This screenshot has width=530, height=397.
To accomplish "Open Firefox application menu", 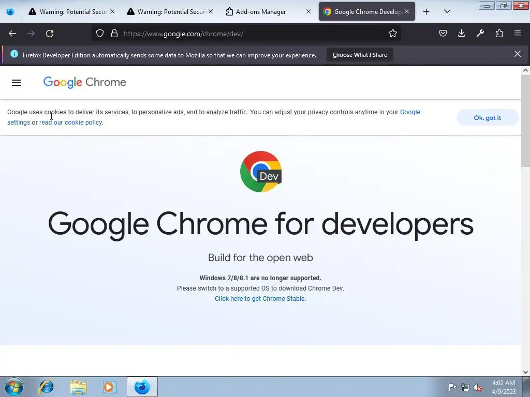I will click(518, 33).
